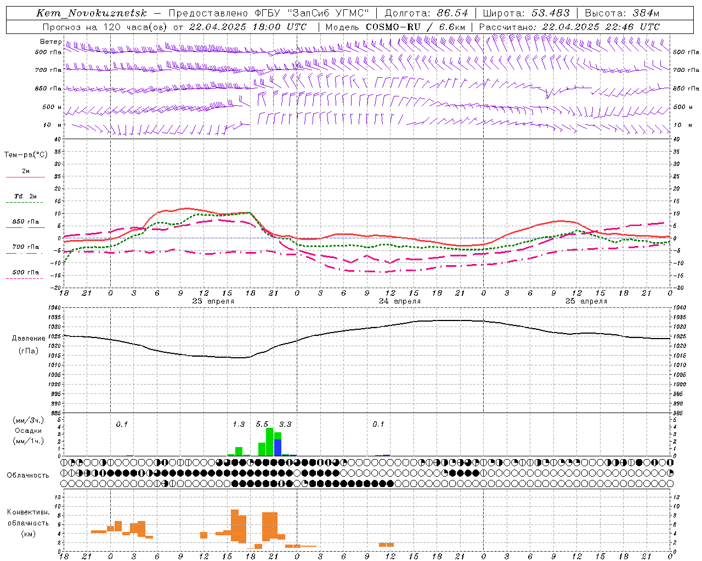Click the Kem_Novokuznetsk station title

point(92,14)
